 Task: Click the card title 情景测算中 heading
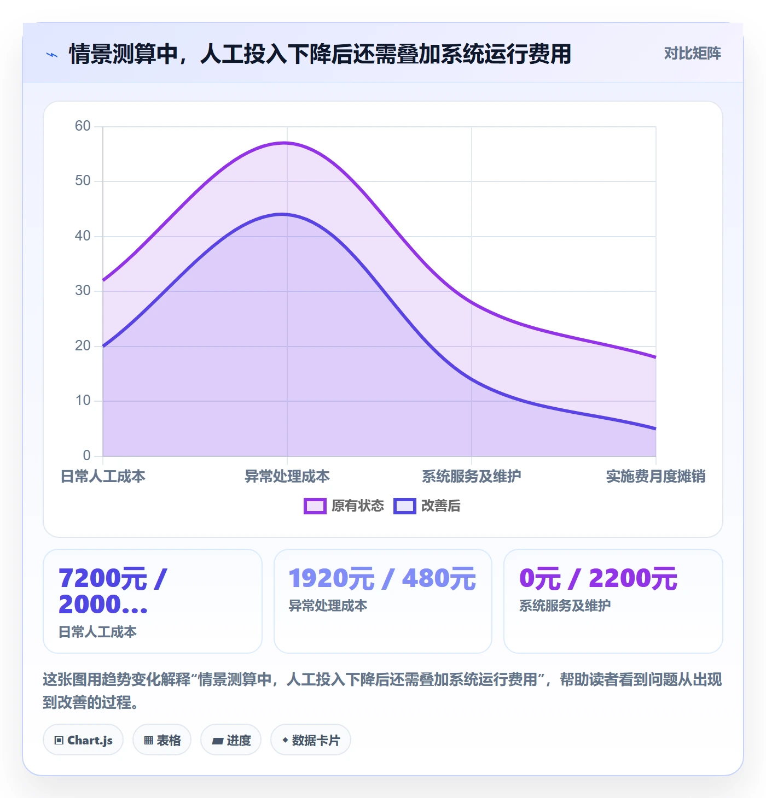(x=320, y=54)
